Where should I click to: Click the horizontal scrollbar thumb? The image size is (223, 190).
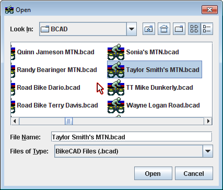[68, 121]
